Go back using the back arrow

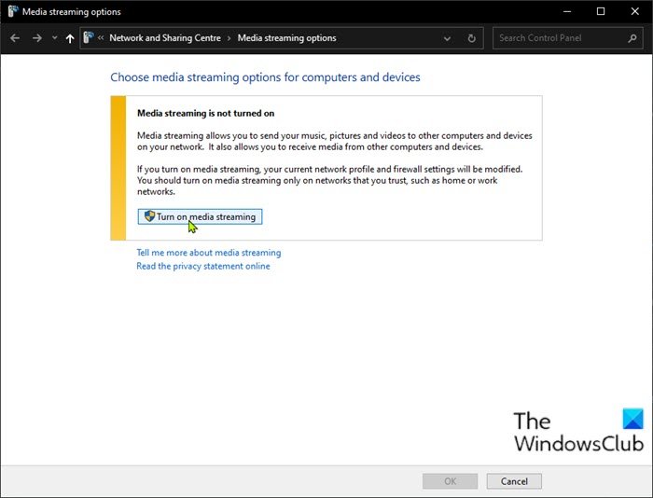[15, 38]
